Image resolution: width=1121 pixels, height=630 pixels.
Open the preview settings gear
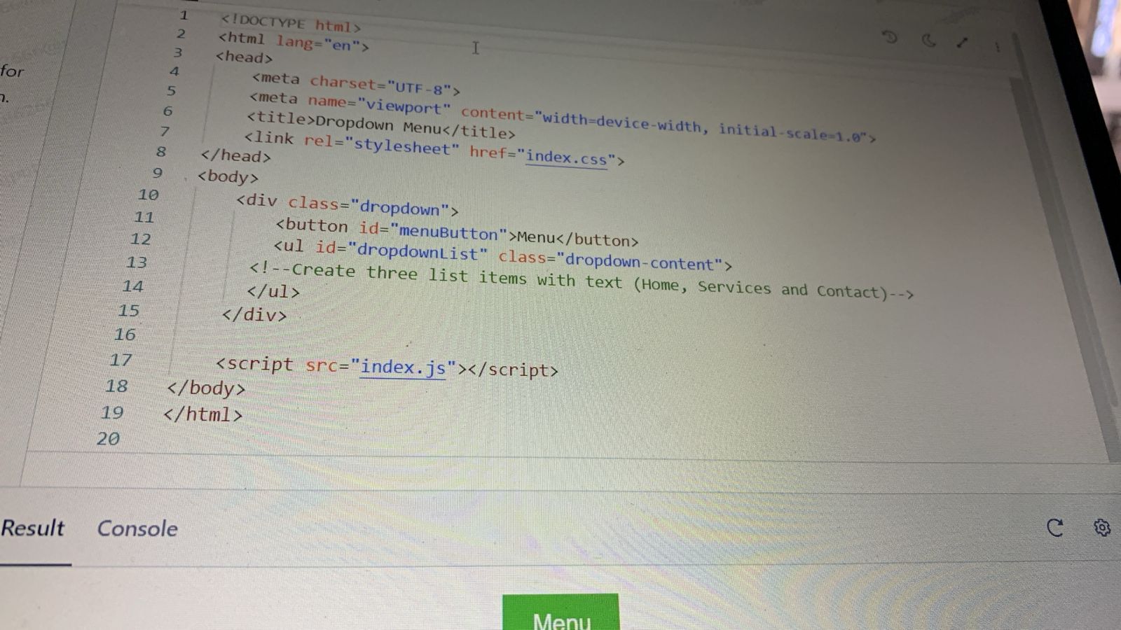1102,527
